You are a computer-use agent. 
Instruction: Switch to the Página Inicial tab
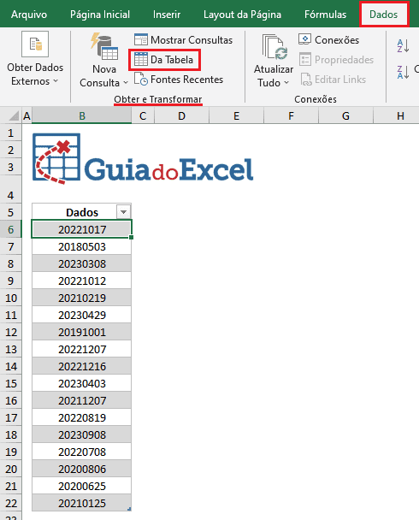[x=100, y=15]
